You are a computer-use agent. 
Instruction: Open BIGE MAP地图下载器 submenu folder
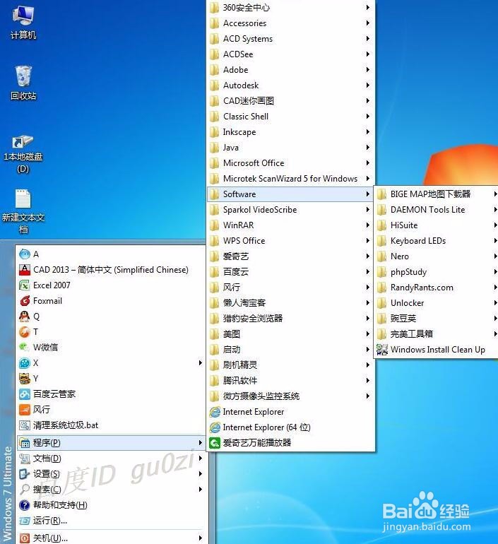(x=437, y=194)
